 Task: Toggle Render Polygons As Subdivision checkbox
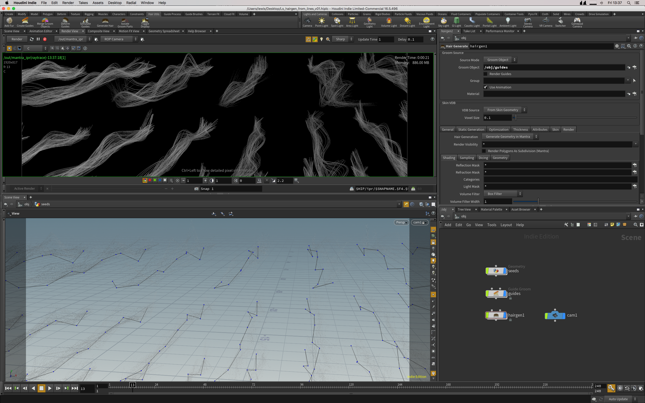(x=484, y=151)
